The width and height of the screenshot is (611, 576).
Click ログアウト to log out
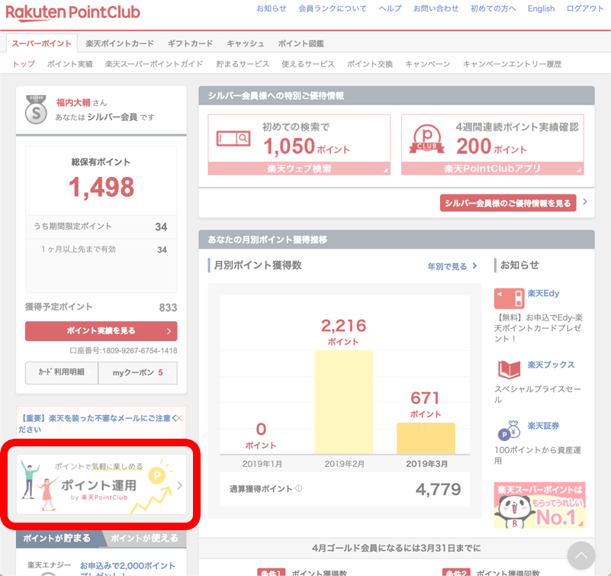[x=585, y=8]
